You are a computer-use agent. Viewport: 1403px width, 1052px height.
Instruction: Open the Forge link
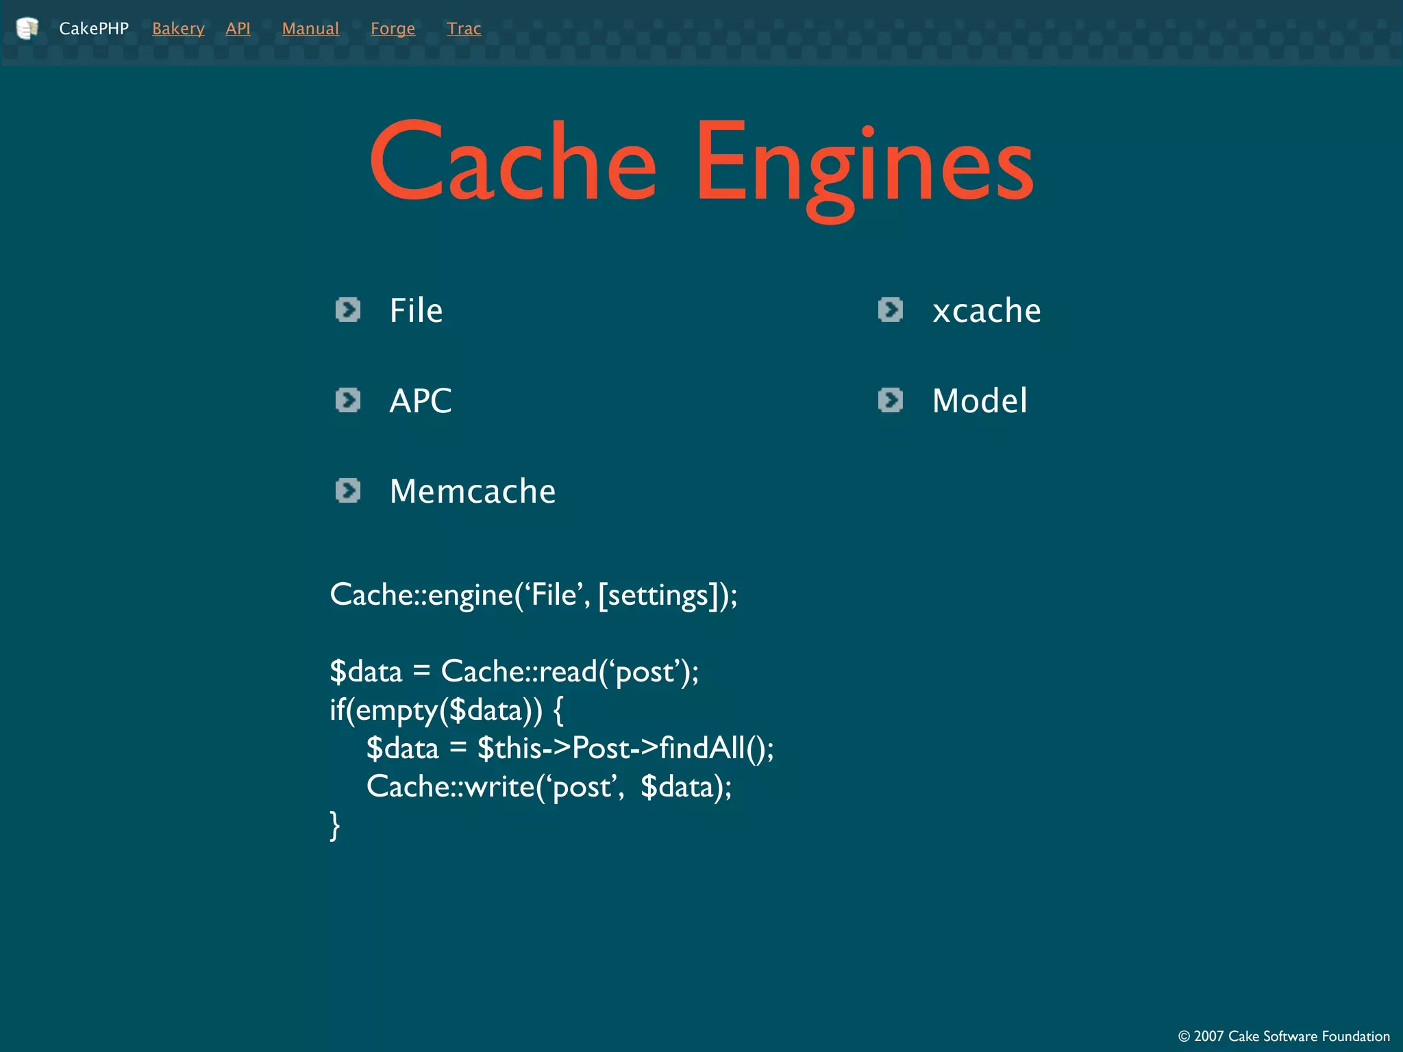(x=393, y=29)
